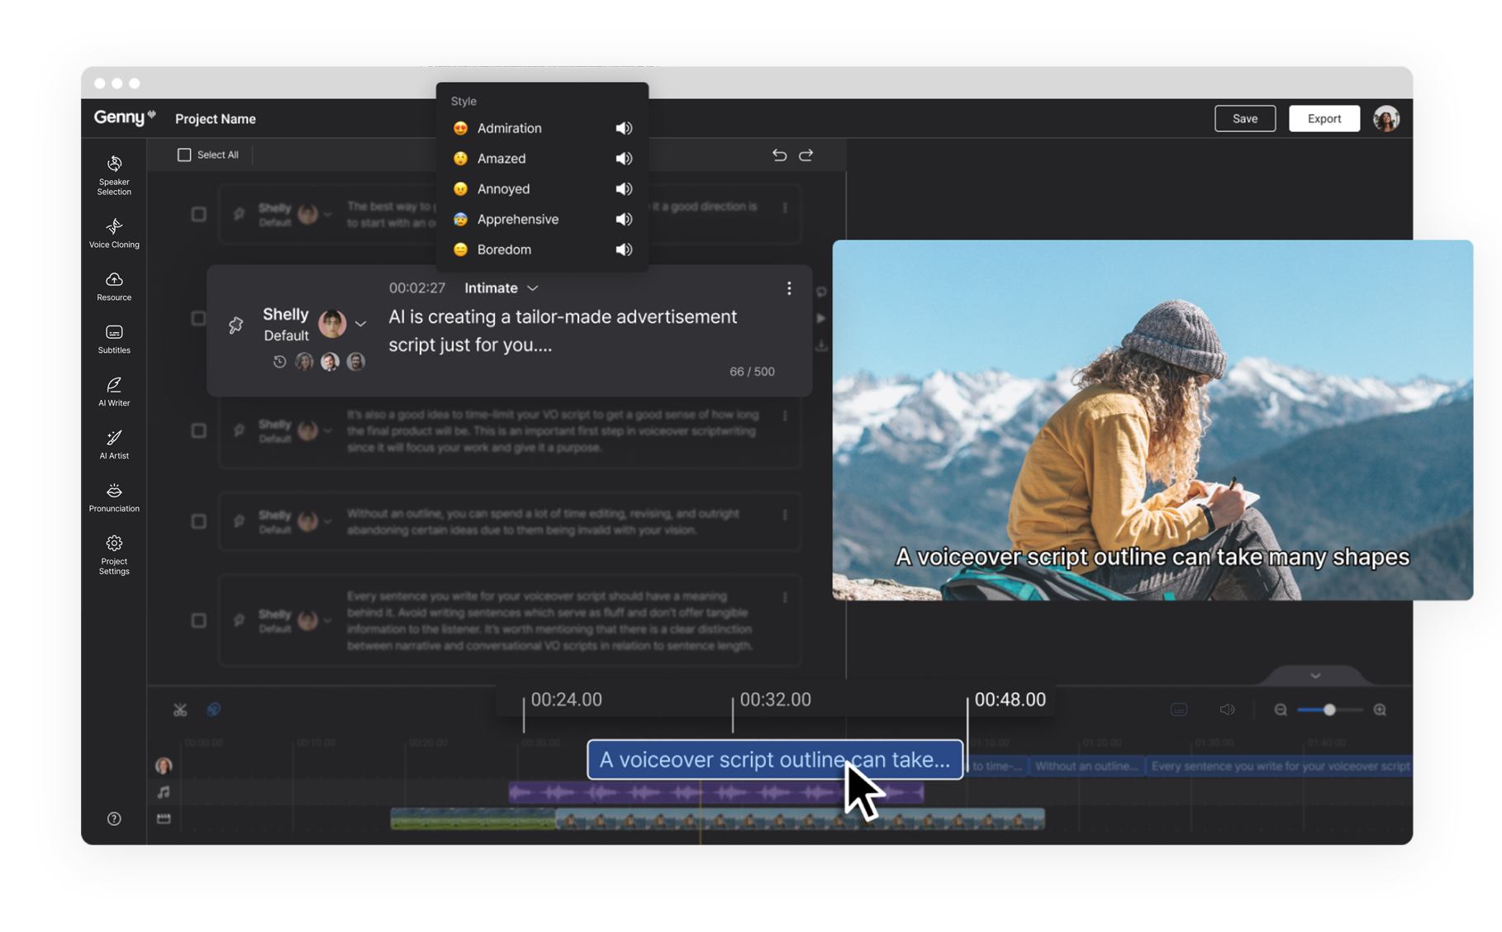1502x932 pixels.
Task: Expand the Intimate style dropdown
Action: [x=501, y=288]
